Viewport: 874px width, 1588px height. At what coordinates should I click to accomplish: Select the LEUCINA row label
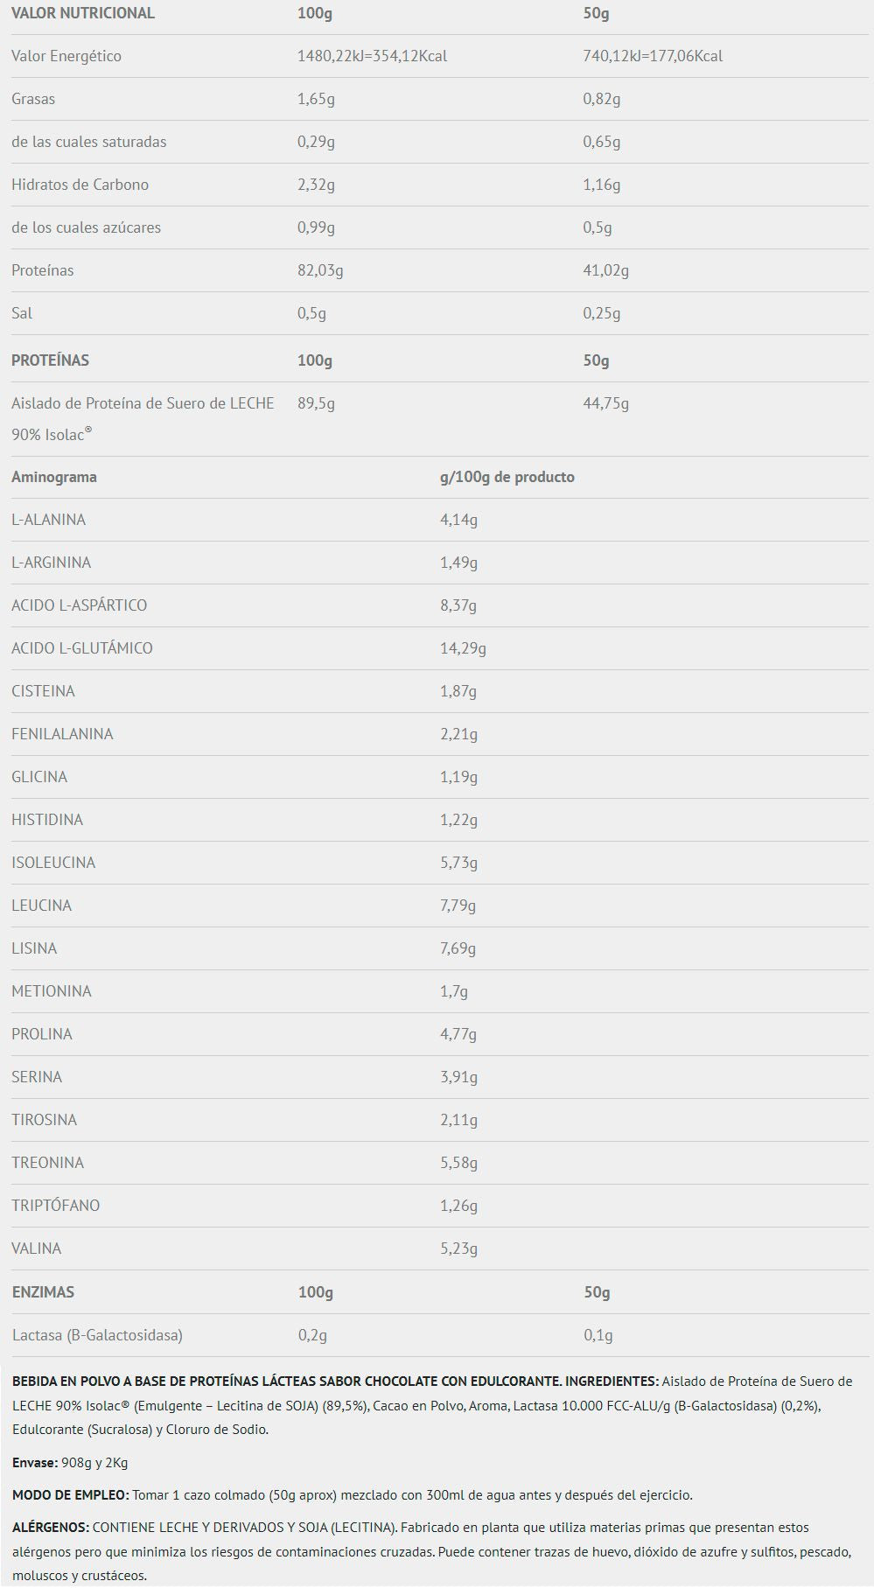pos(41,906)
